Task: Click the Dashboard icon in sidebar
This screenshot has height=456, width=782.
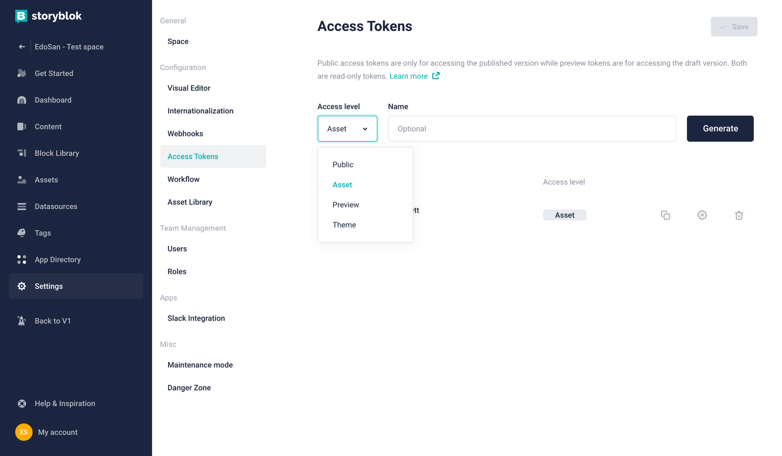Action: [22, 100]
